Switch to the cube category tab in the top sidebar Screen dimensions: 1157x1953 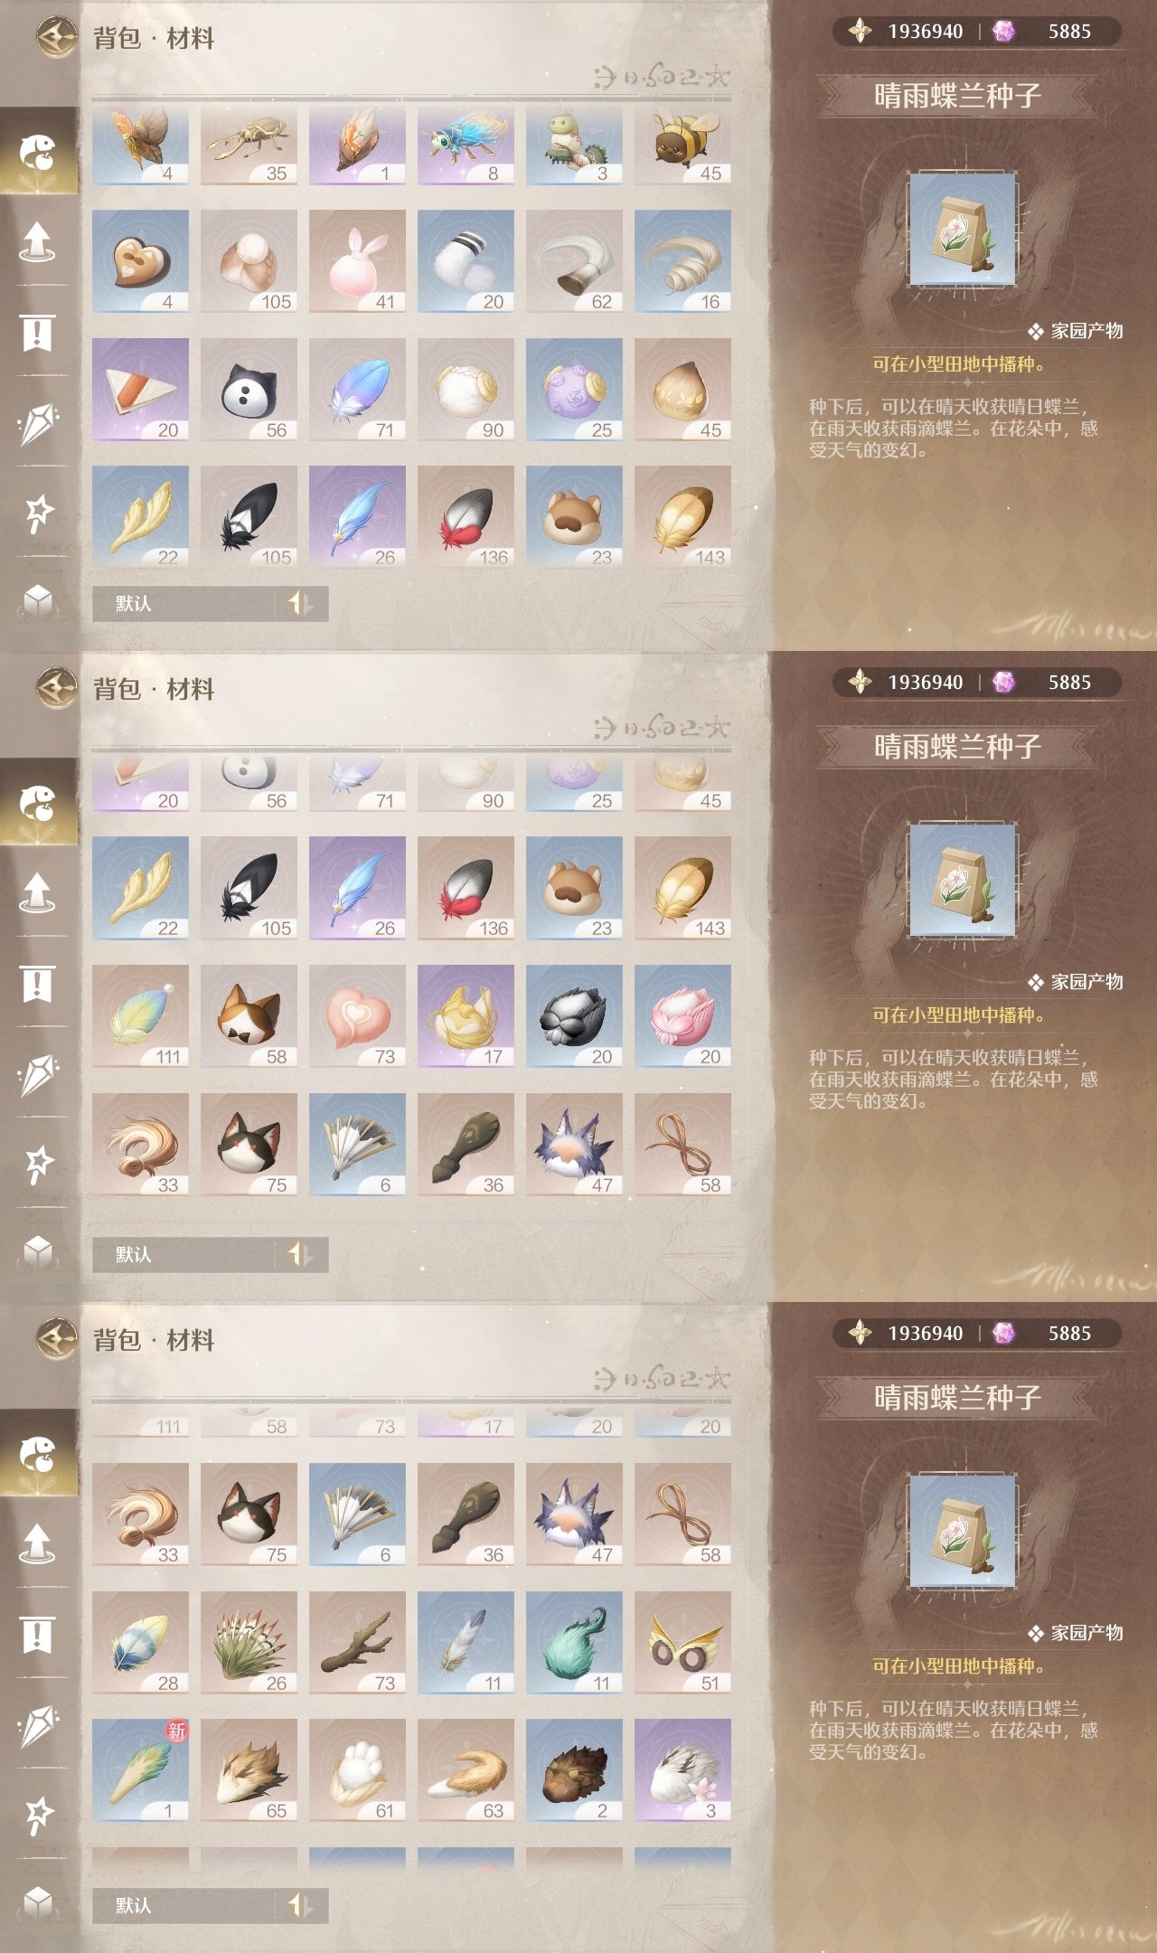pyautogui.click(x=38, y=599)
